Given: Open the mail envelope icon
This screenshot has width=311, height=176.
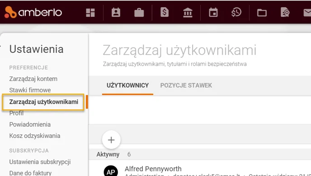Looking at the screenshot, I should pos(307,13).
